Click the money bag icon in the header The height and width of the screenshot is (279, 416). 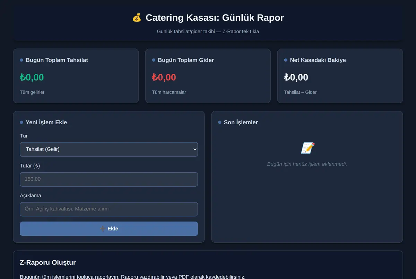[x=137, y=18]
